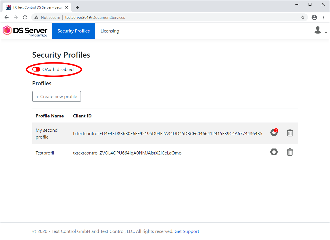The width and height of the screenshot is (330, 240).
Task: Reload the page
Action: click(25, 17)
